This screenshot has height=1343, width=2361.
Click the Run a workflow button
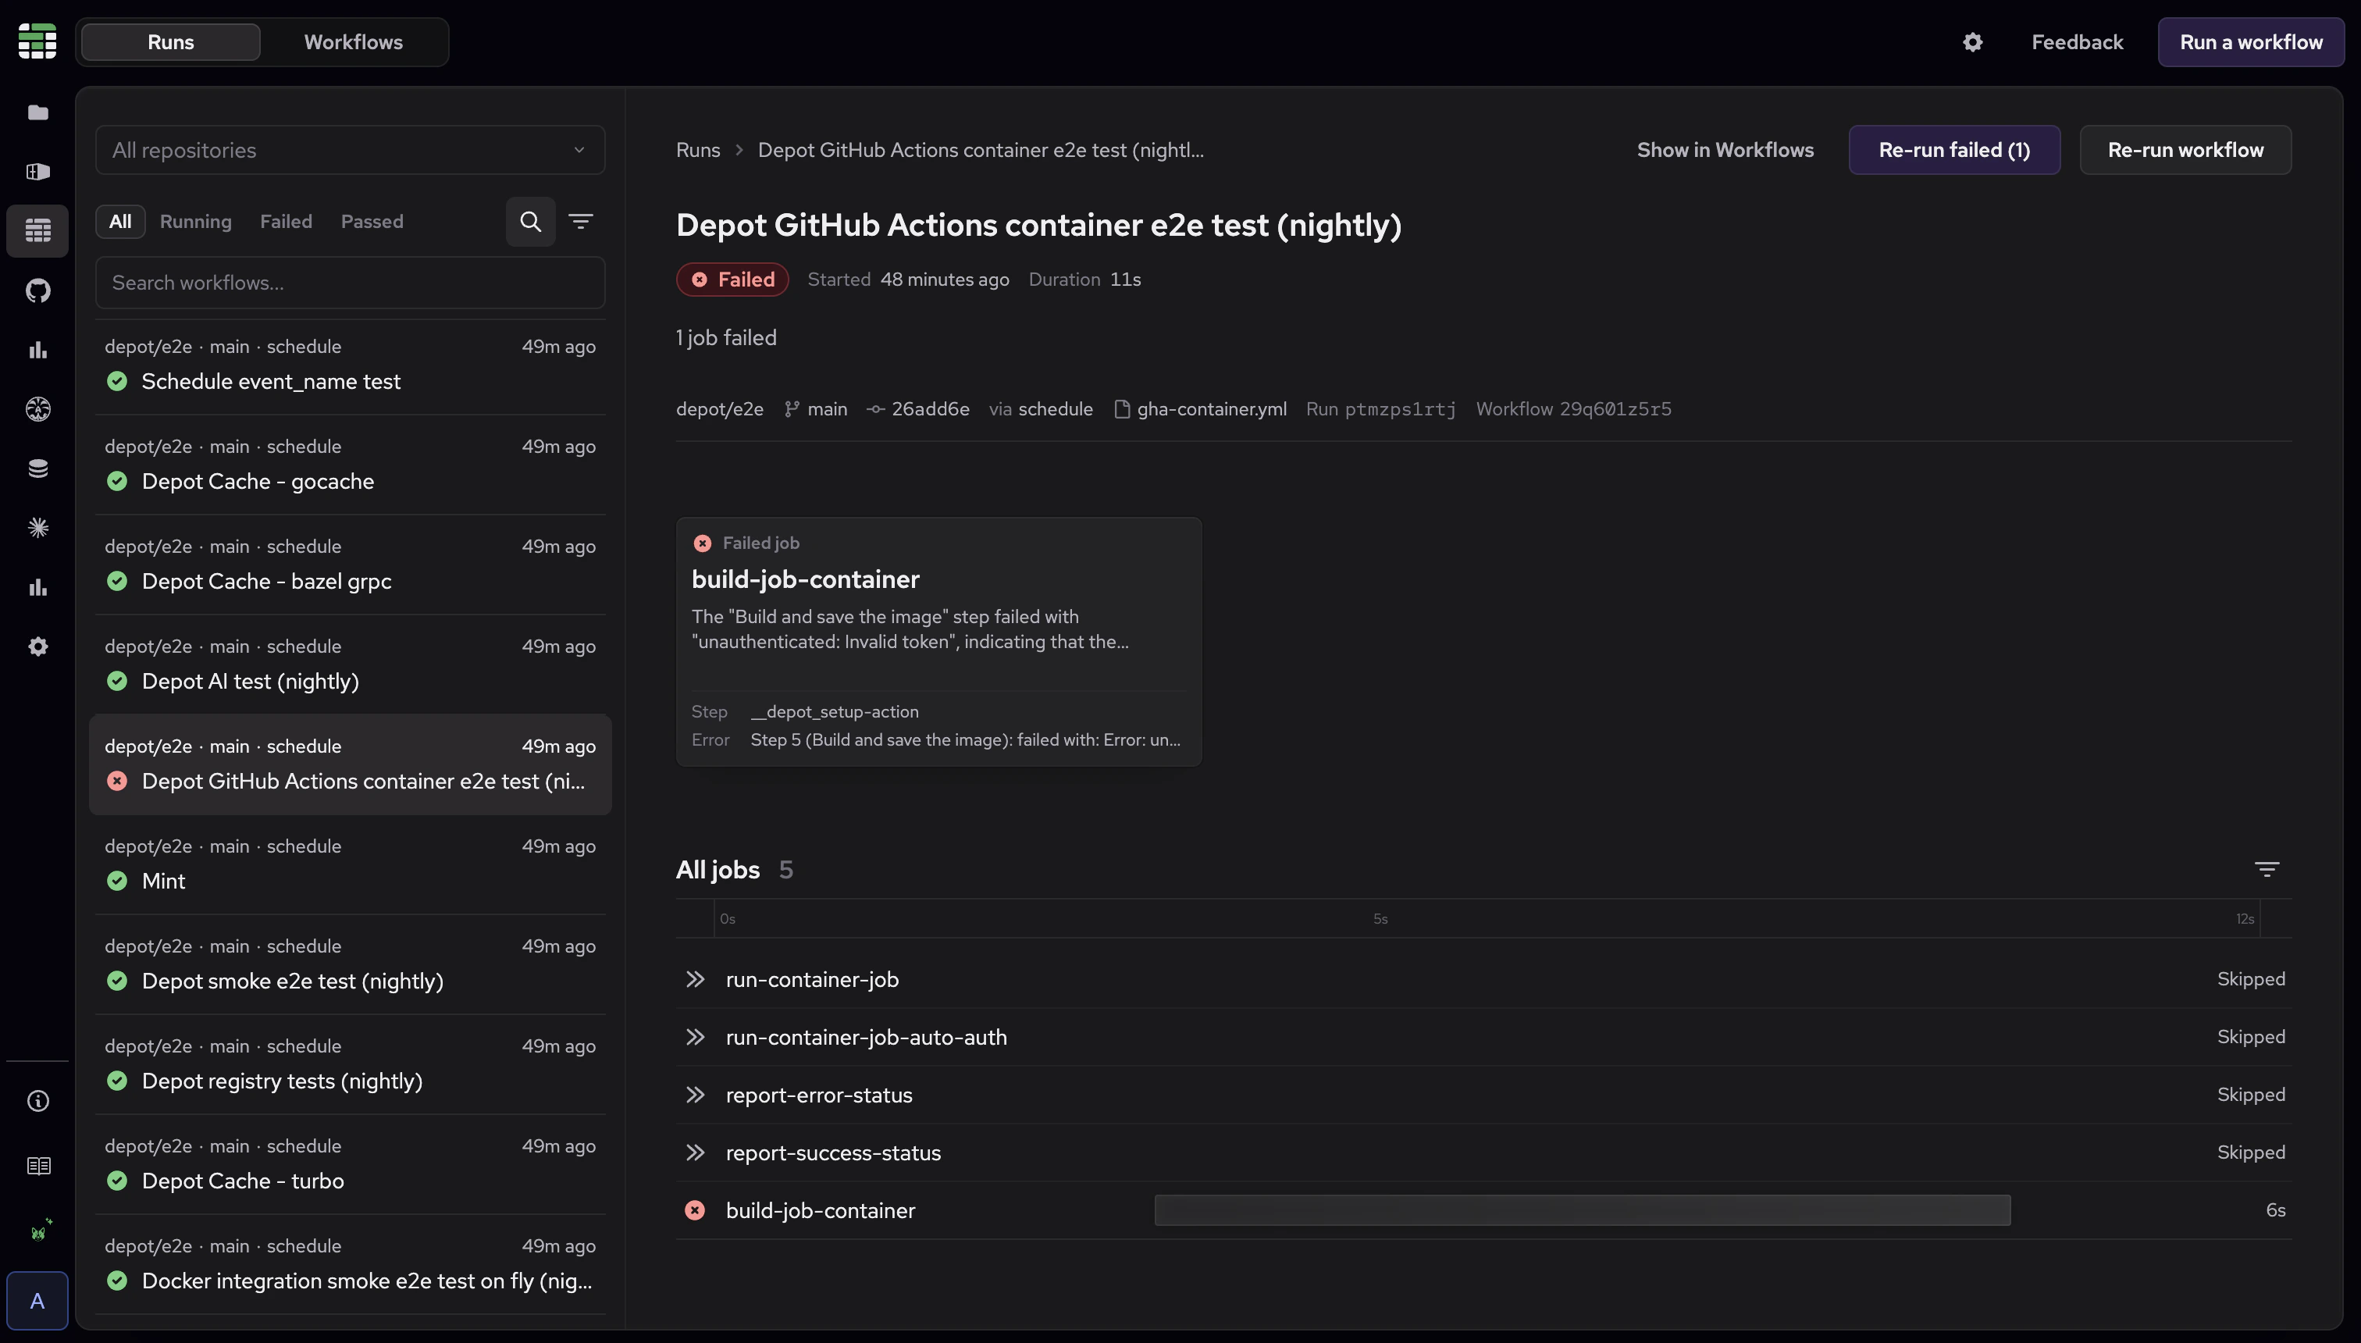coord(2250,42)
